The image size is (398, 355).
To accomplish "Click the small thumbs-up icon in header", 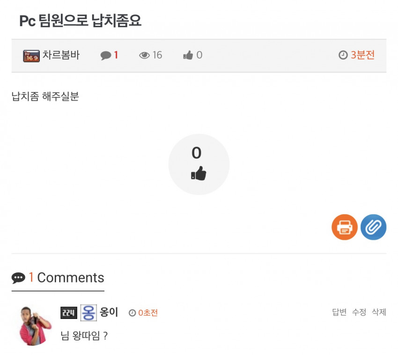I will click(188, 55).
